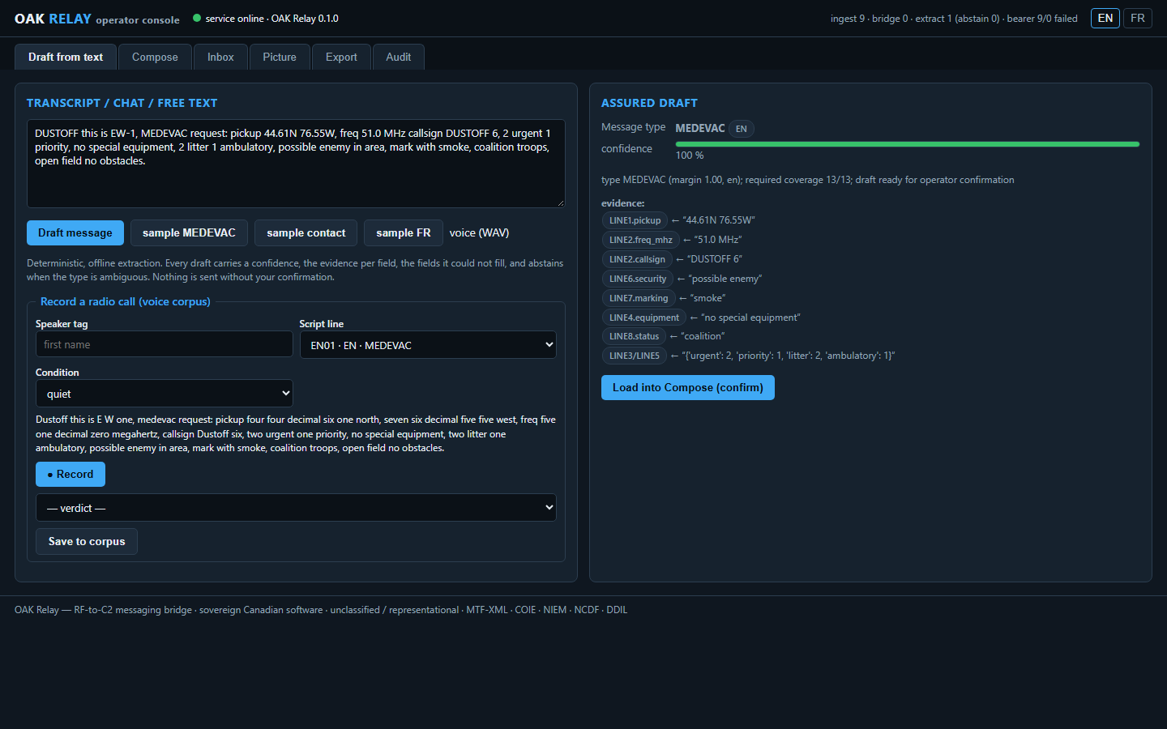
Task: Select the LINE1.pickup evidence chip
Action: pos(635,220)
